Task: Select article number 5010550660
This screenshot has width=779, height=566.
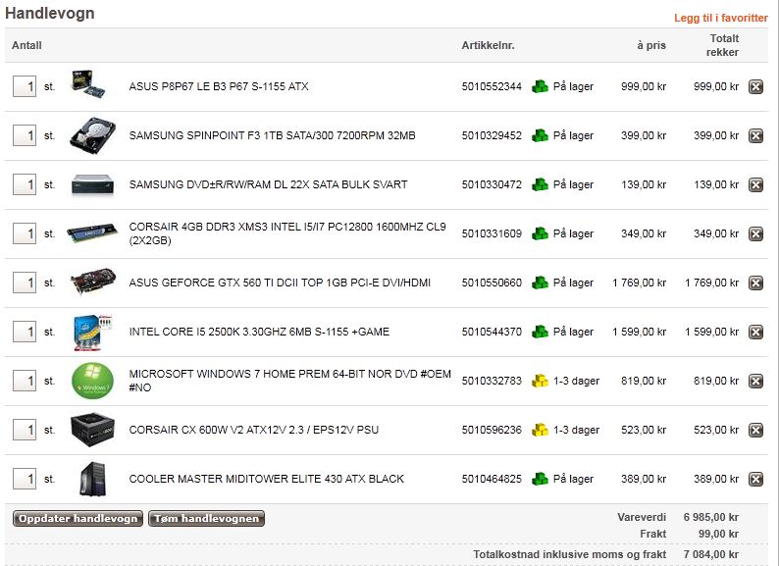Action: [492, 283]
